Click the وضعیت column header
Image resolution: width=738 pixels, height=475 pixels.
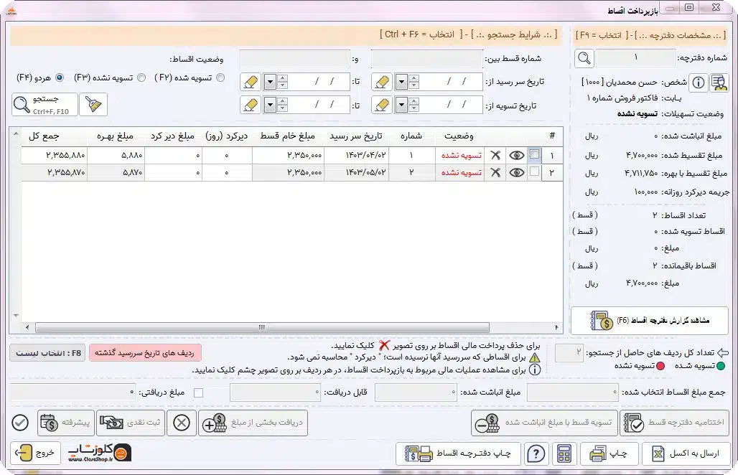(459, 136)
